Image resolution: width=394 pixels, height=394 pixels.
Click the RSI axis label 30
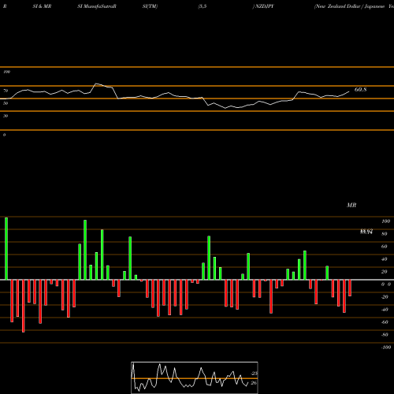(6, 116)
